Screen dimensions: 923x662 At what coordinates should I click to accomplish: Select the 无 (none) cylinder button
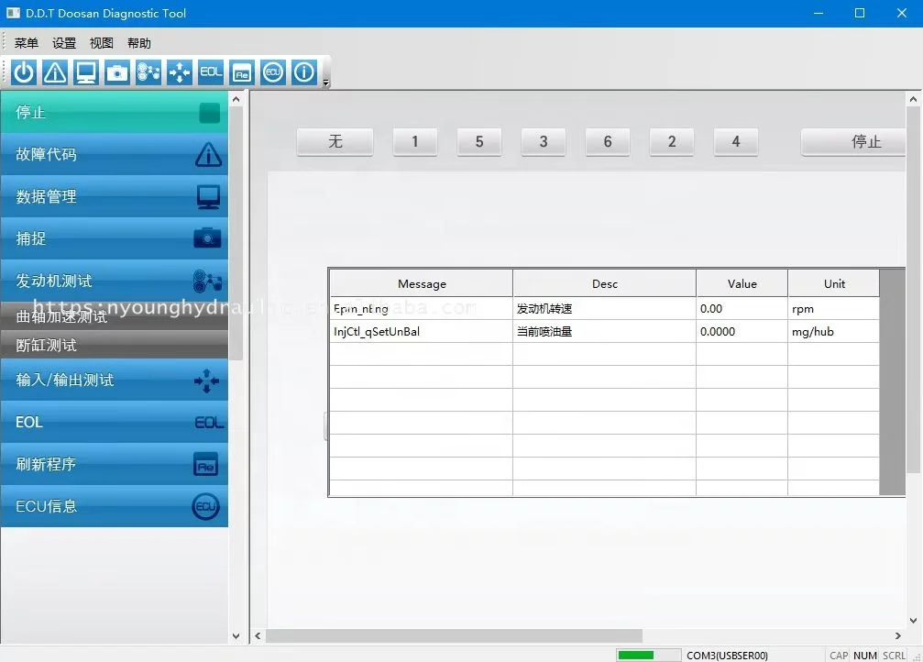point(335,142)
